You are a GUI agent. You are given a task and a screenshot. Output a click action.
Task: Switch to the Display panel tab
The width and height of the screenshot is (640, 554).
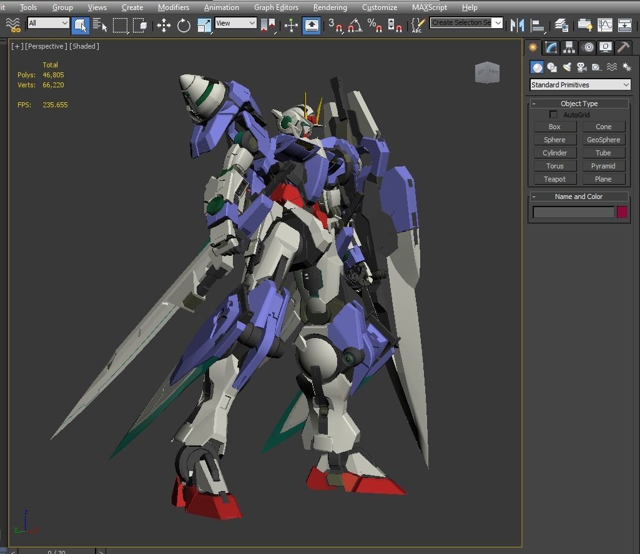pyautogui.click(x=606, y=48)
